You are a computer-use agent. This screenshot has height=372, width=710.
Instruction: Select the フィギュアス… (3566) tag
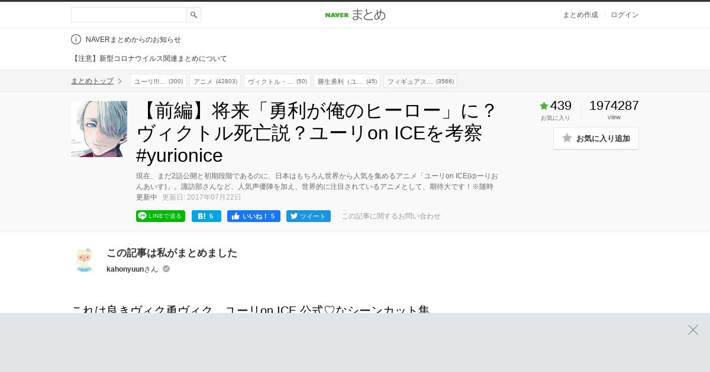click(420, 81)
